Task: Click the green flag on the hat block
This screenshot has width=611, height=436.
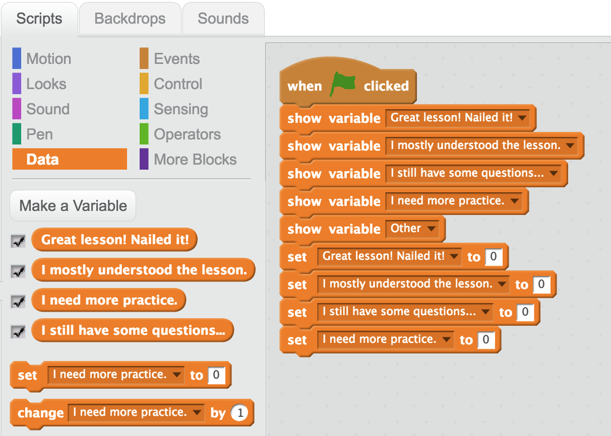Action: [x=343, y=84]
